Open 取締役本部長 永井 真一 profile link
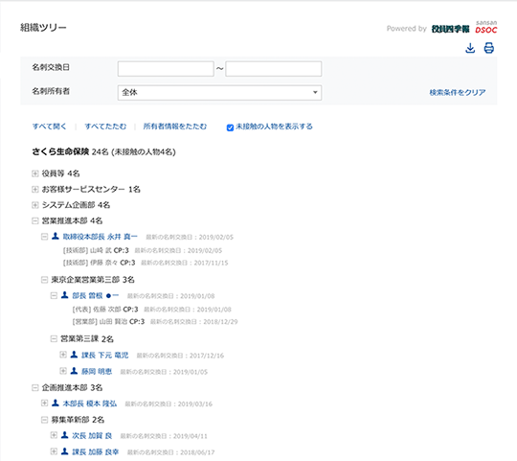 100,237
